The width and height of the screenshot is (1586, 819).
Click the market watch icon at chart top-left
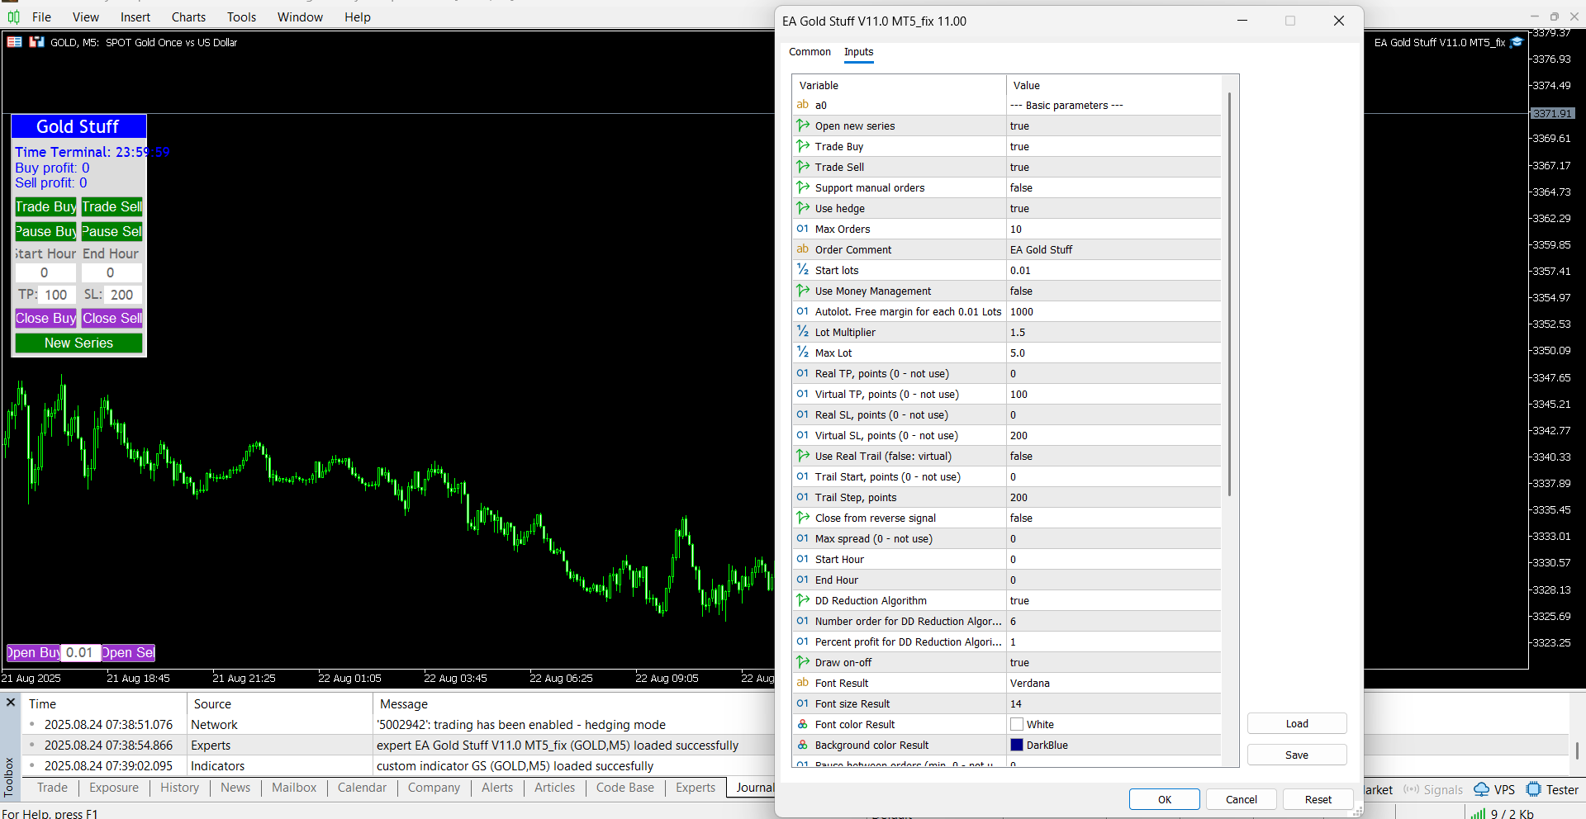(14, 42)
